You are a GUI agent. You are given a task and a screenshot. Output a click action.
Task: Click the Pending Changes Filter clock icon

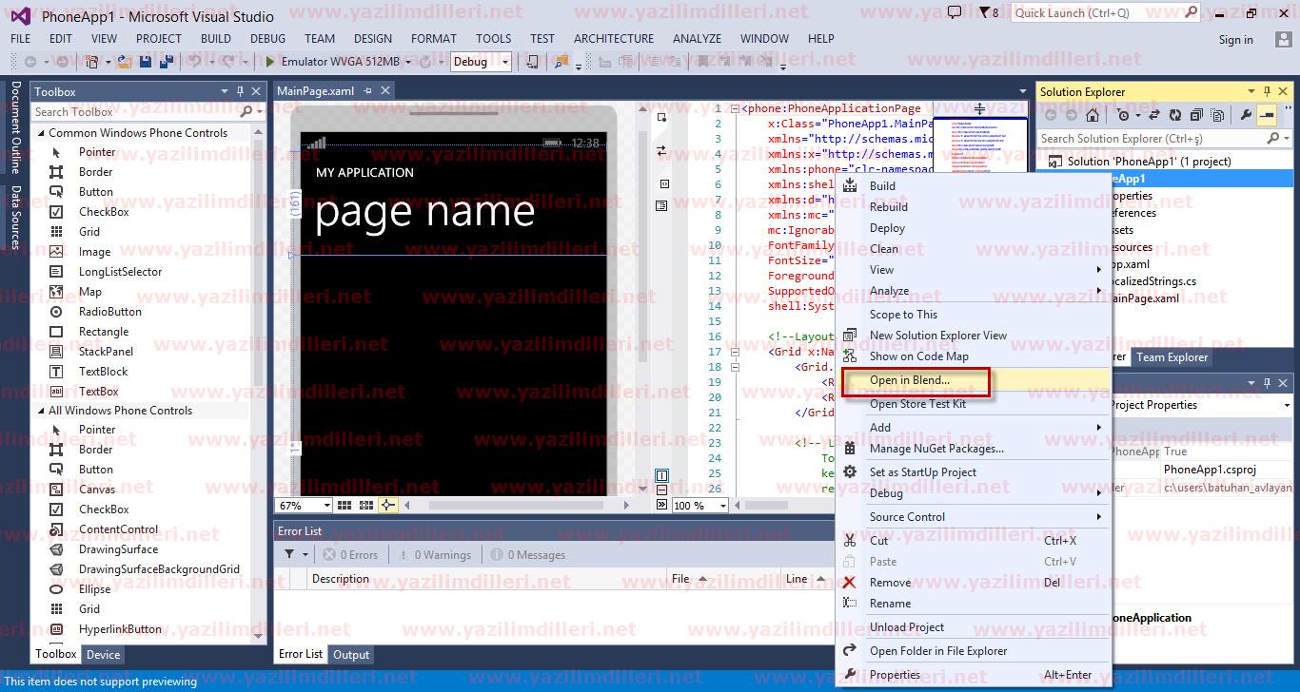click(x=1124, y=115)
